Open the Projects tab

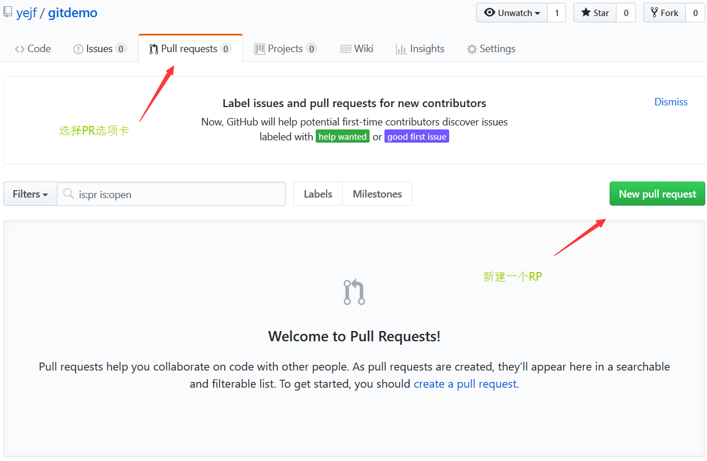(x=285, y=49)
